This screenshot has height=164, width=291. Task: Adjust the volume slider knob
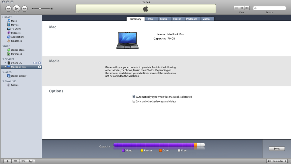click(40, 9)
